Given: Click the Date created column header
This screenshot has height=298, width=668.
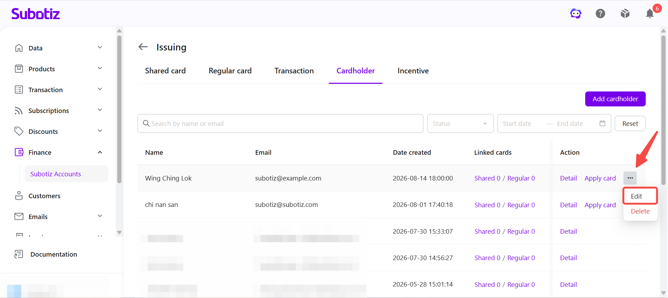Looking at the screenshot, I should pos(412,152).
